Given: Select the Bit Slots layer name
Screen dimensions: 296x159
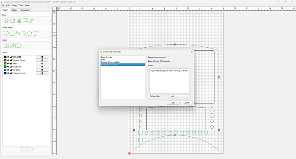Looking at the screenshot, I should [17, 70].
